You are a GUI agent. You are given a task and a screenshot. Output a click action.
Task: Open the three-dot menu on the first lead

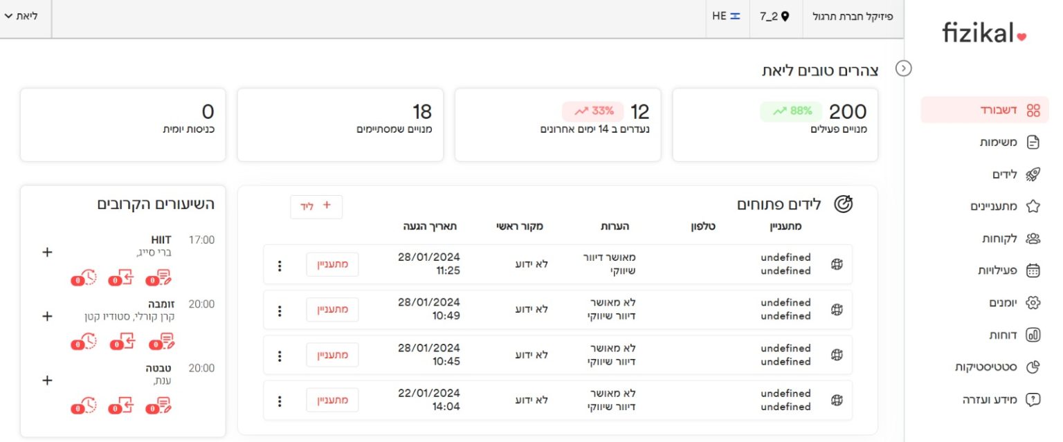280,264
